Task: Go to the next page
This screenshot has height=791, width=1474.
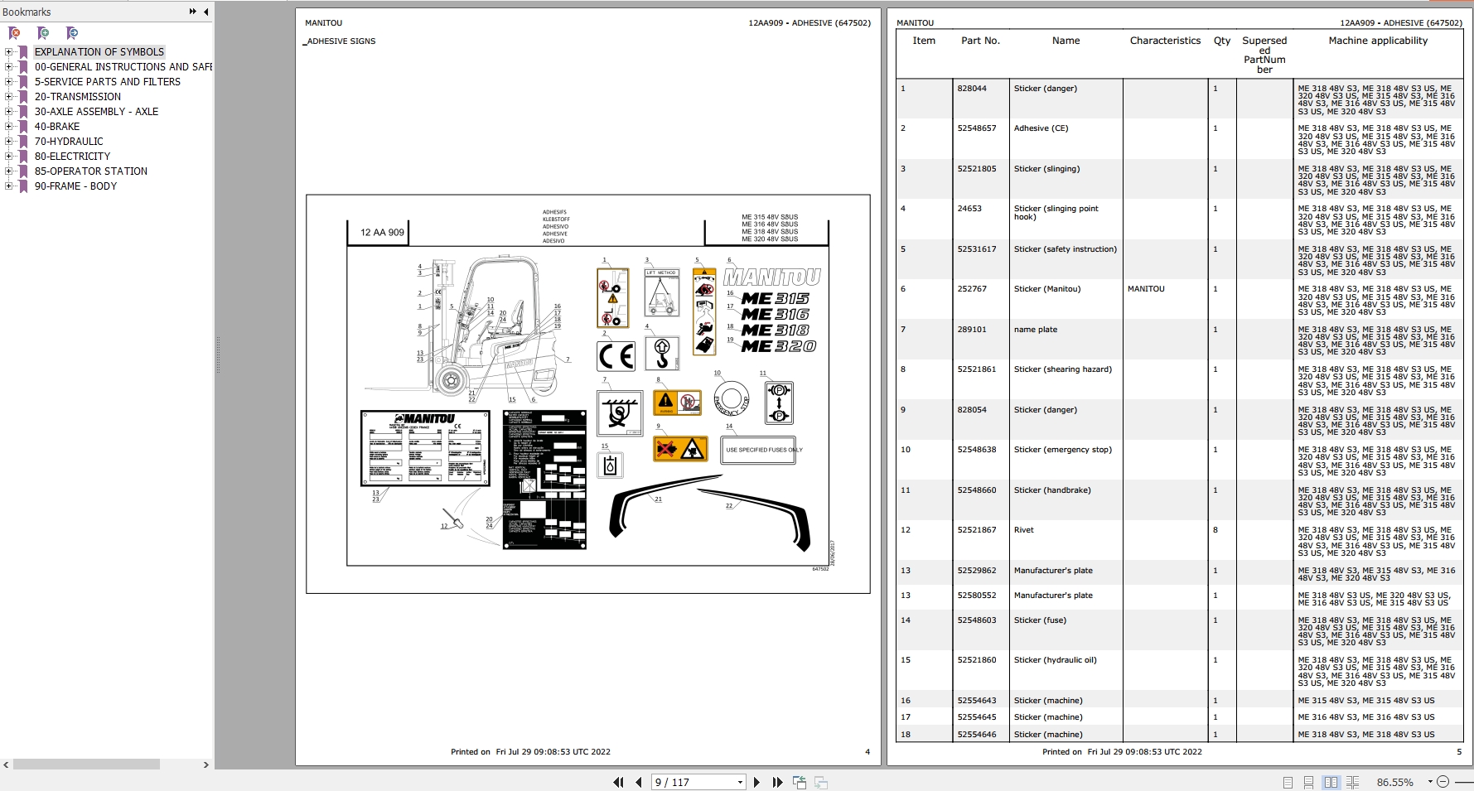Action: click(x=756, y=782)
